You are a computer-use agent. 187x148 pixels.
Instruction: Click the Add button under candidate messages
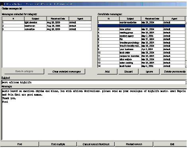coord(107,71)
